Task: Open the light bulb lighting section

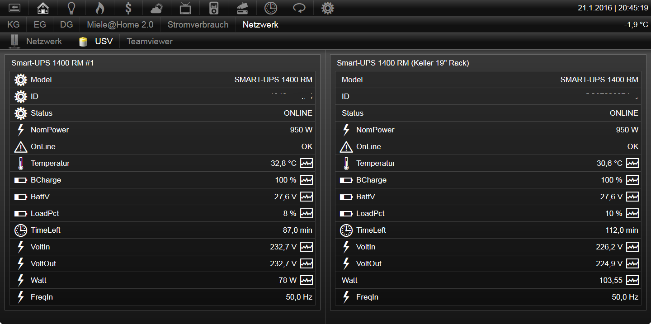Action: 71,8
